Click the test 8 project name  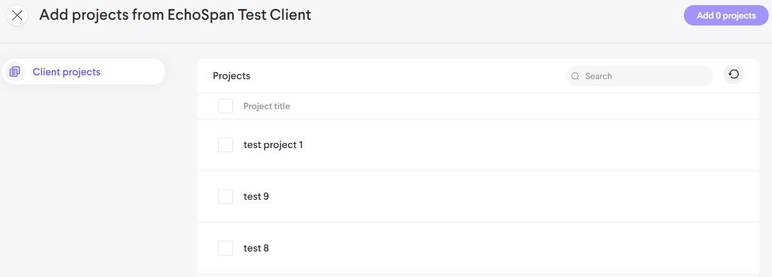point(256,248)
